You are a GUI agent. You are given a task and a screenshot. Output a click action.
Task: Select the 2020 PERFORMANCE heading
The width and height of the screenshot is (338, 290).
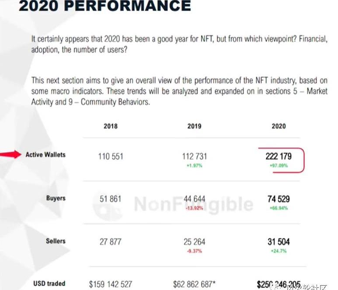pos(105,6)
